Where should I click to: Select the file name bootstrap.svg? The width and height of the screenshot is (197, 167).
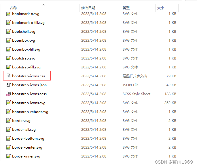tap(24, 58)
